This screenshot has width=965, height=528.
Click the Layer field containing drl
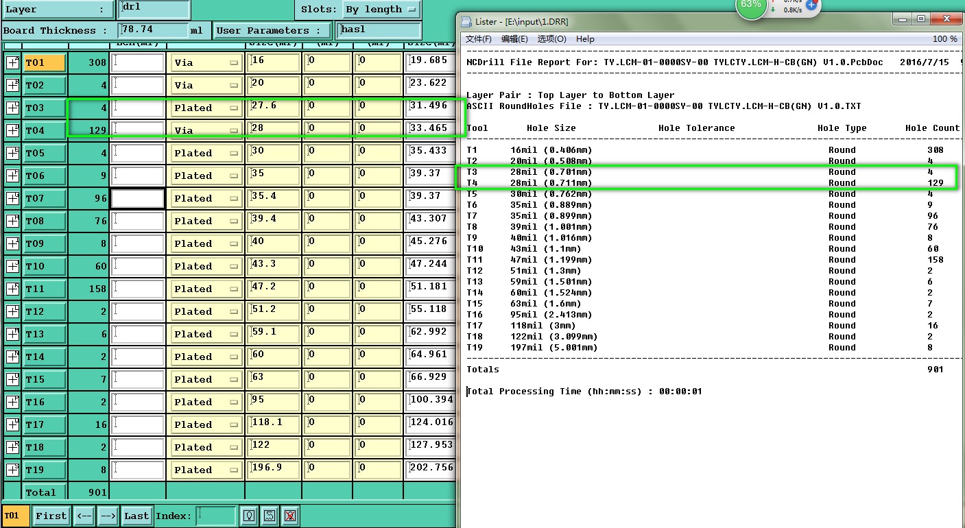click(x=154, y=9)
